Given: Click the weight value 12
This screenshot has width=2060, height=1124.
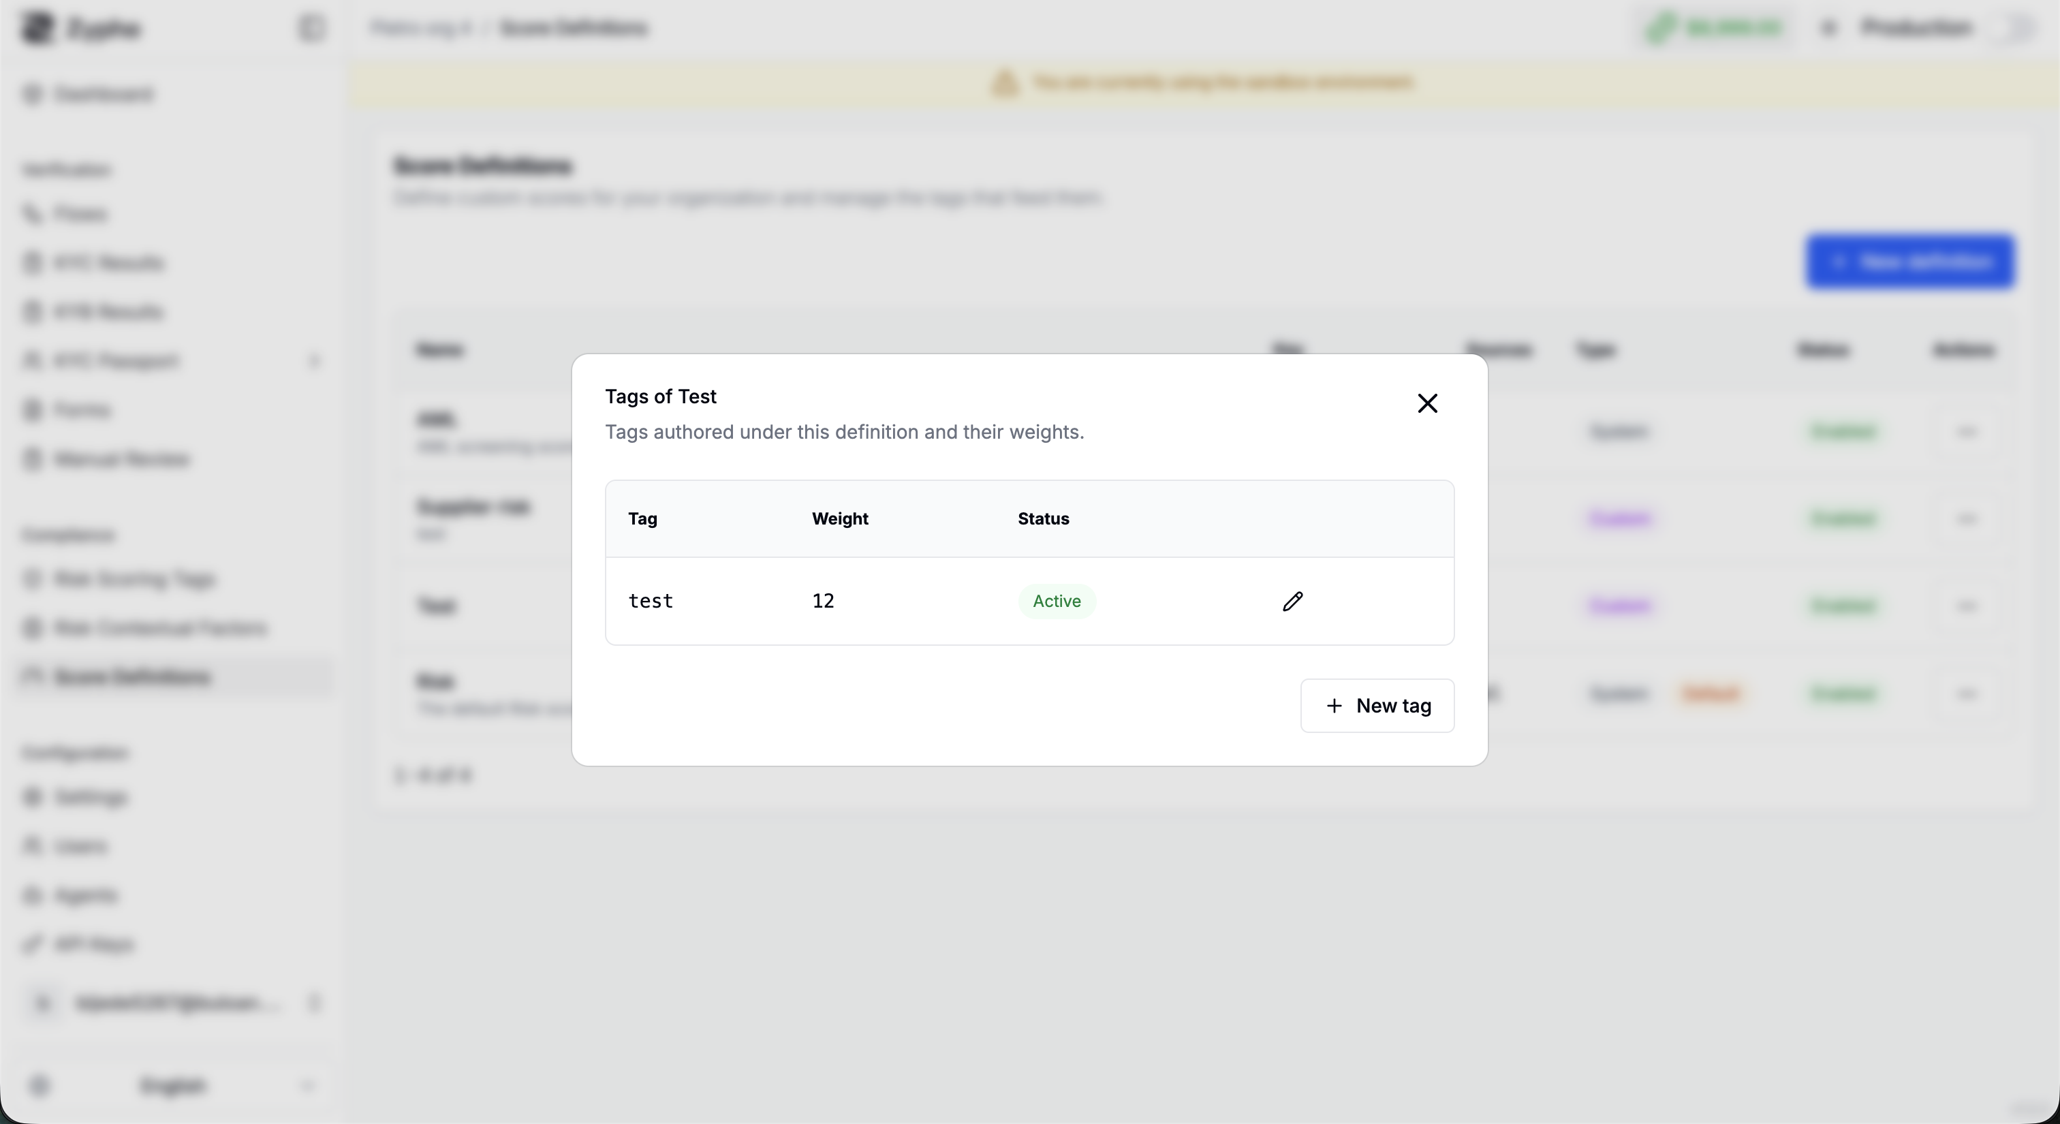Looking at the screenshot, I should click(823, 602).
